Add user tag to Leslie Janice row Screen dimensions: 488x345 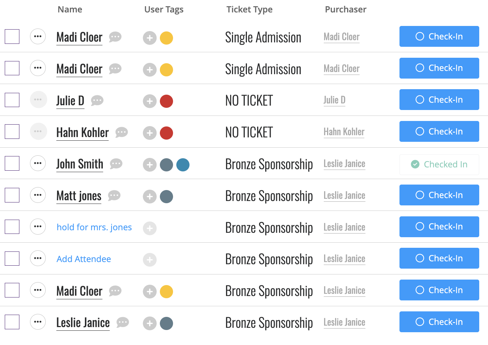(x=150, y=323)
